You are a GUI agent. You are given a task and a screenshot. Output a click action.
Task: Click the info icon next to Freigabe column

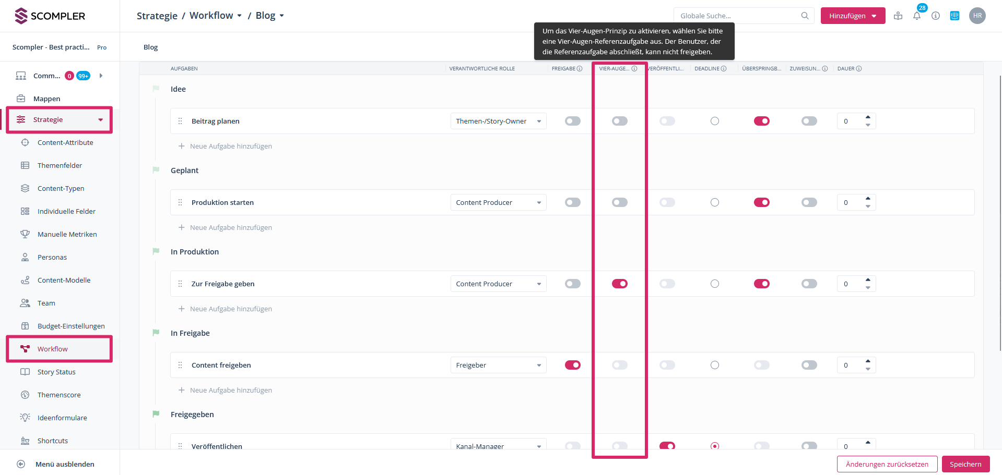580,69
